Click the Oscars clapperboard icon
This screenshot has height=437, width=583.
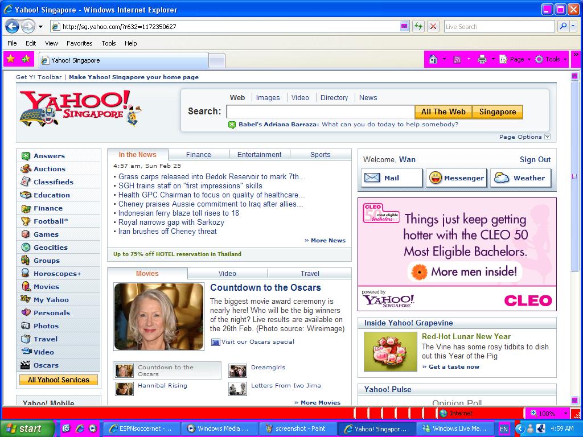tap(25, 365)
